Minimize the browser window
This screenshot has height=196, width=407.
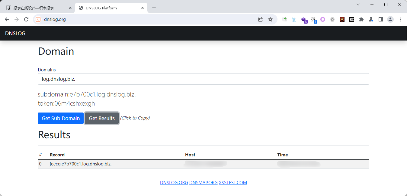[x=372, y=5]
